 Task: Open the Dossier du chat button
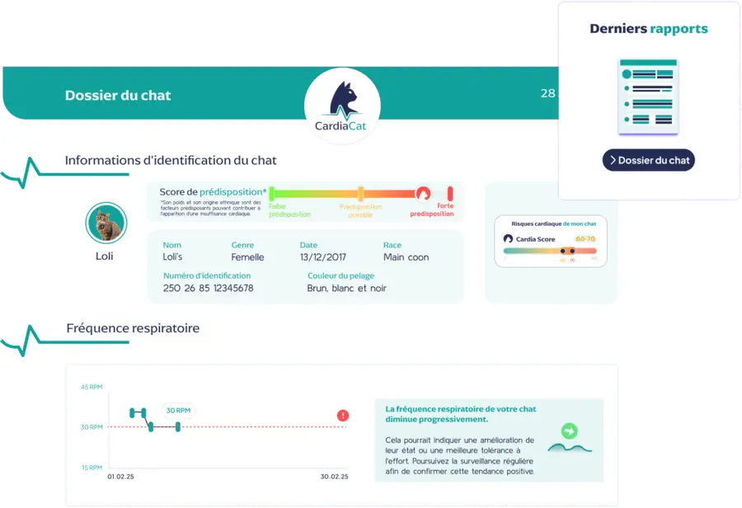tap(648, 160)
